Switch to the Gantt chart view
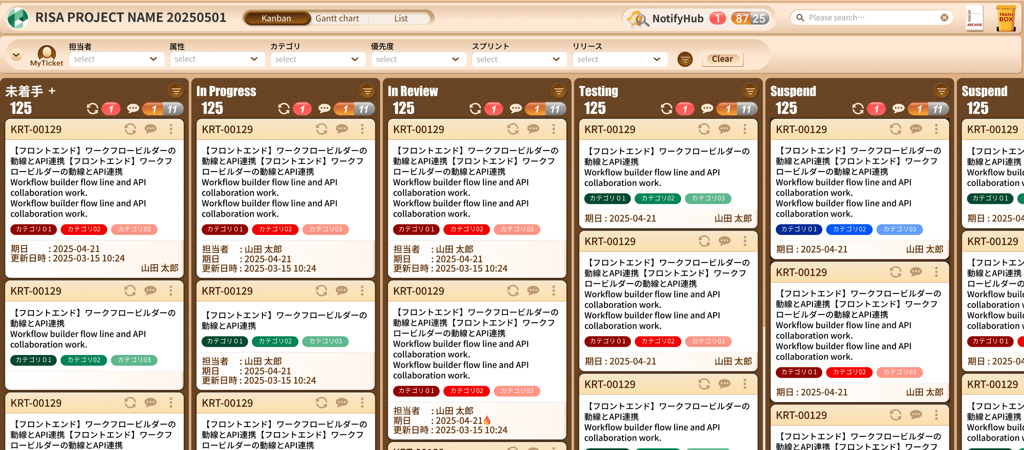The width and height of the screenshot is (1024, 450). (x=337, y=18)
